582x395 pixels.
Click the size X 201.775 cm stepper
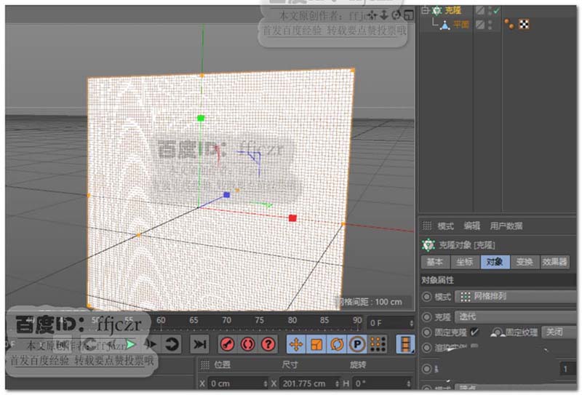[x=337, y=383]
